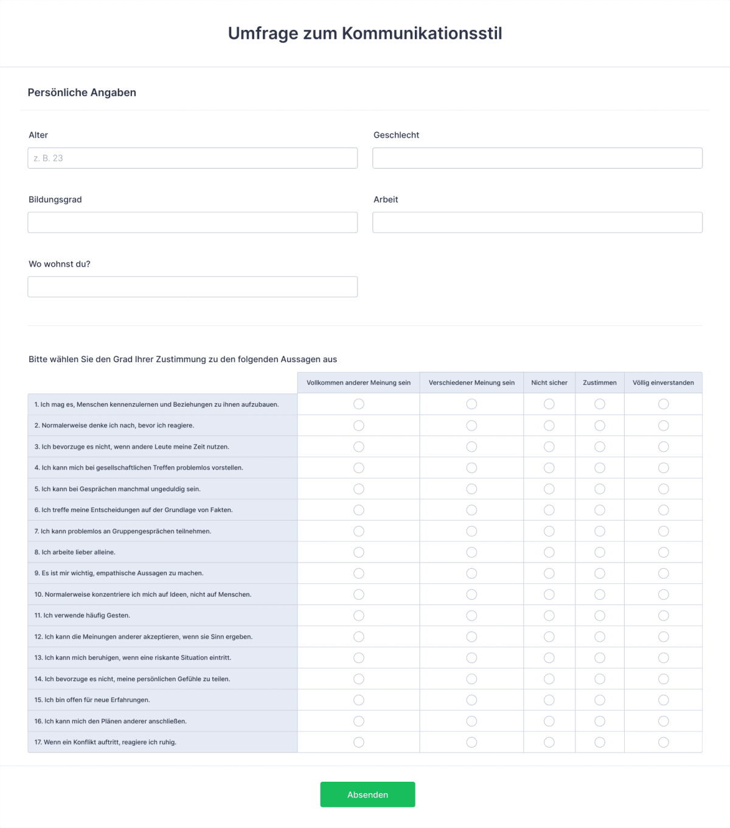Mark 'Völlig einverstanden' for statement 11 about gestures
The height and width of the screenshot is (828, 730).
coord(662,615)
